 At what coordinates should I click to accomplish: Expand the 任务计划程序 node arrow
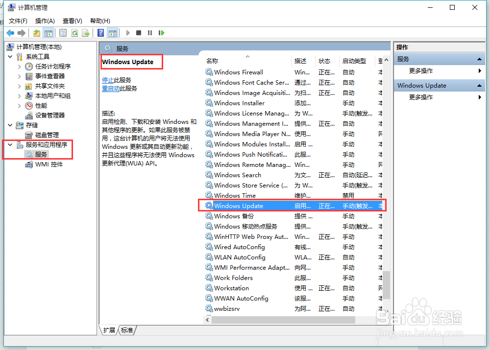point(20,67)
